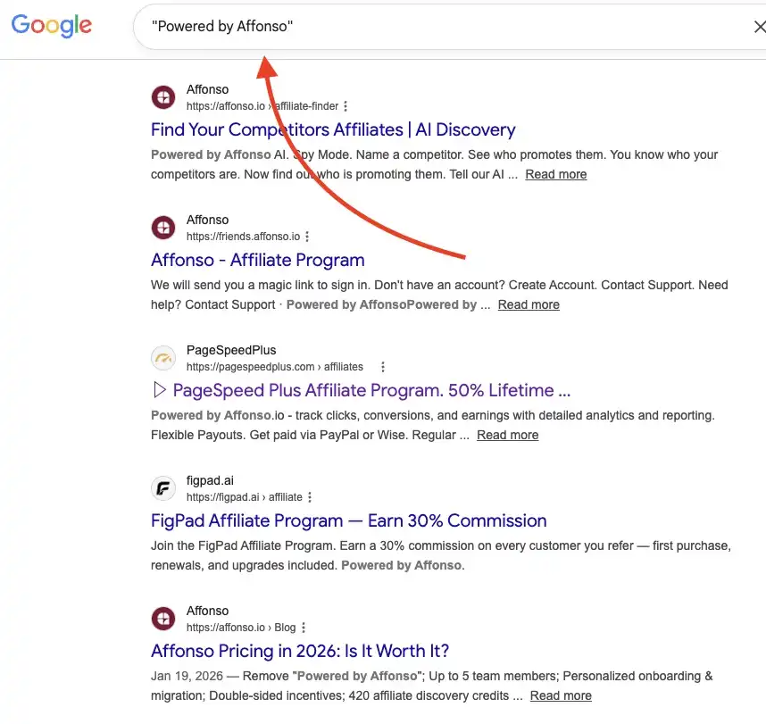Click the Google logo
766x724 pixels.
(51, 25)
